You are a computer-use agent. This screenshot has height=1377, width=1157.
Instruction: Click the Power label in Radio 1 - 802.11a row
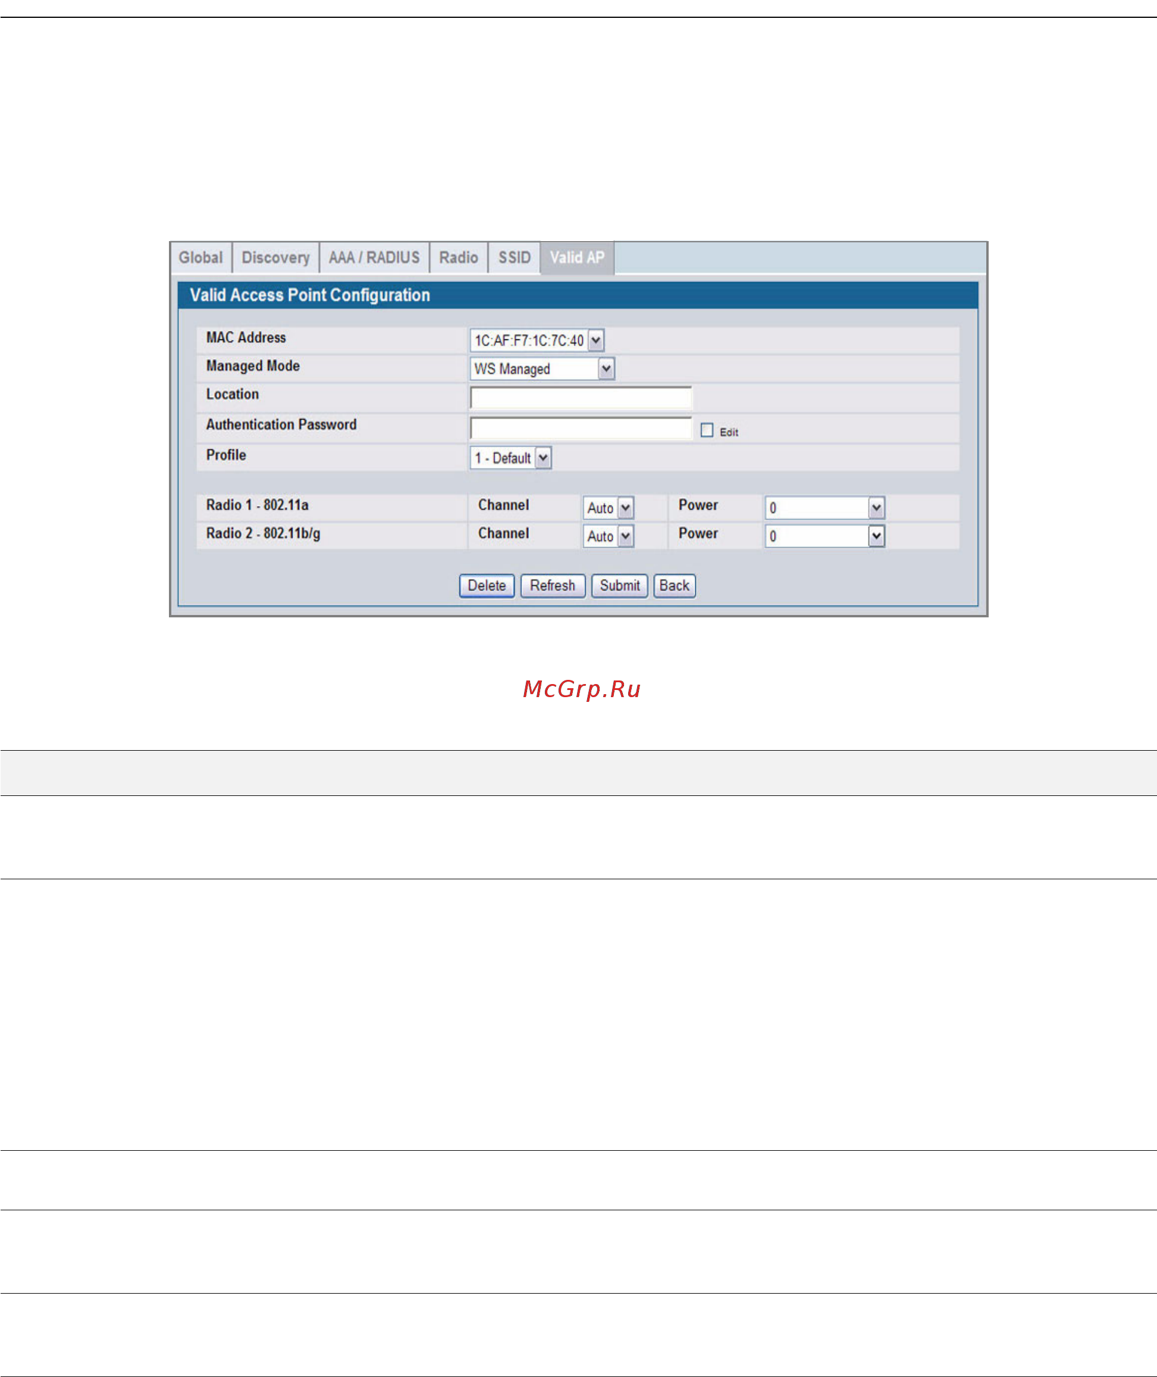tap(698, 505)
